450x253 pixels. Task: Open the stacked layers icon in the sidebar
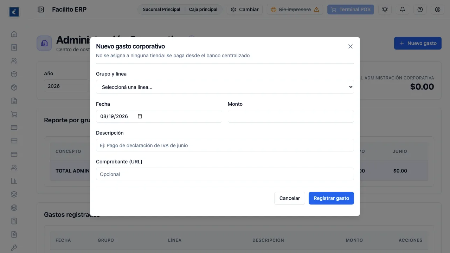tap(14, 194)
